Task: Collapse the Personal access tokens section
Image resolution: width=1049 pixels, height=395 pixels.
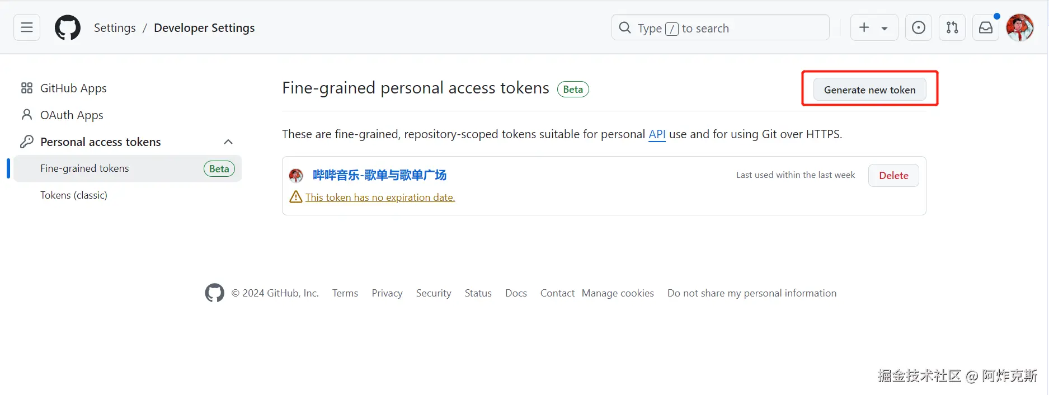Action: tap(228, 142)
